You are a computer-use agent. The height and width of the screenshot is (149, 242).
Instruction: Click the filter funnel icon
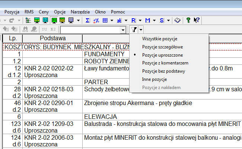tap(134, 29)
